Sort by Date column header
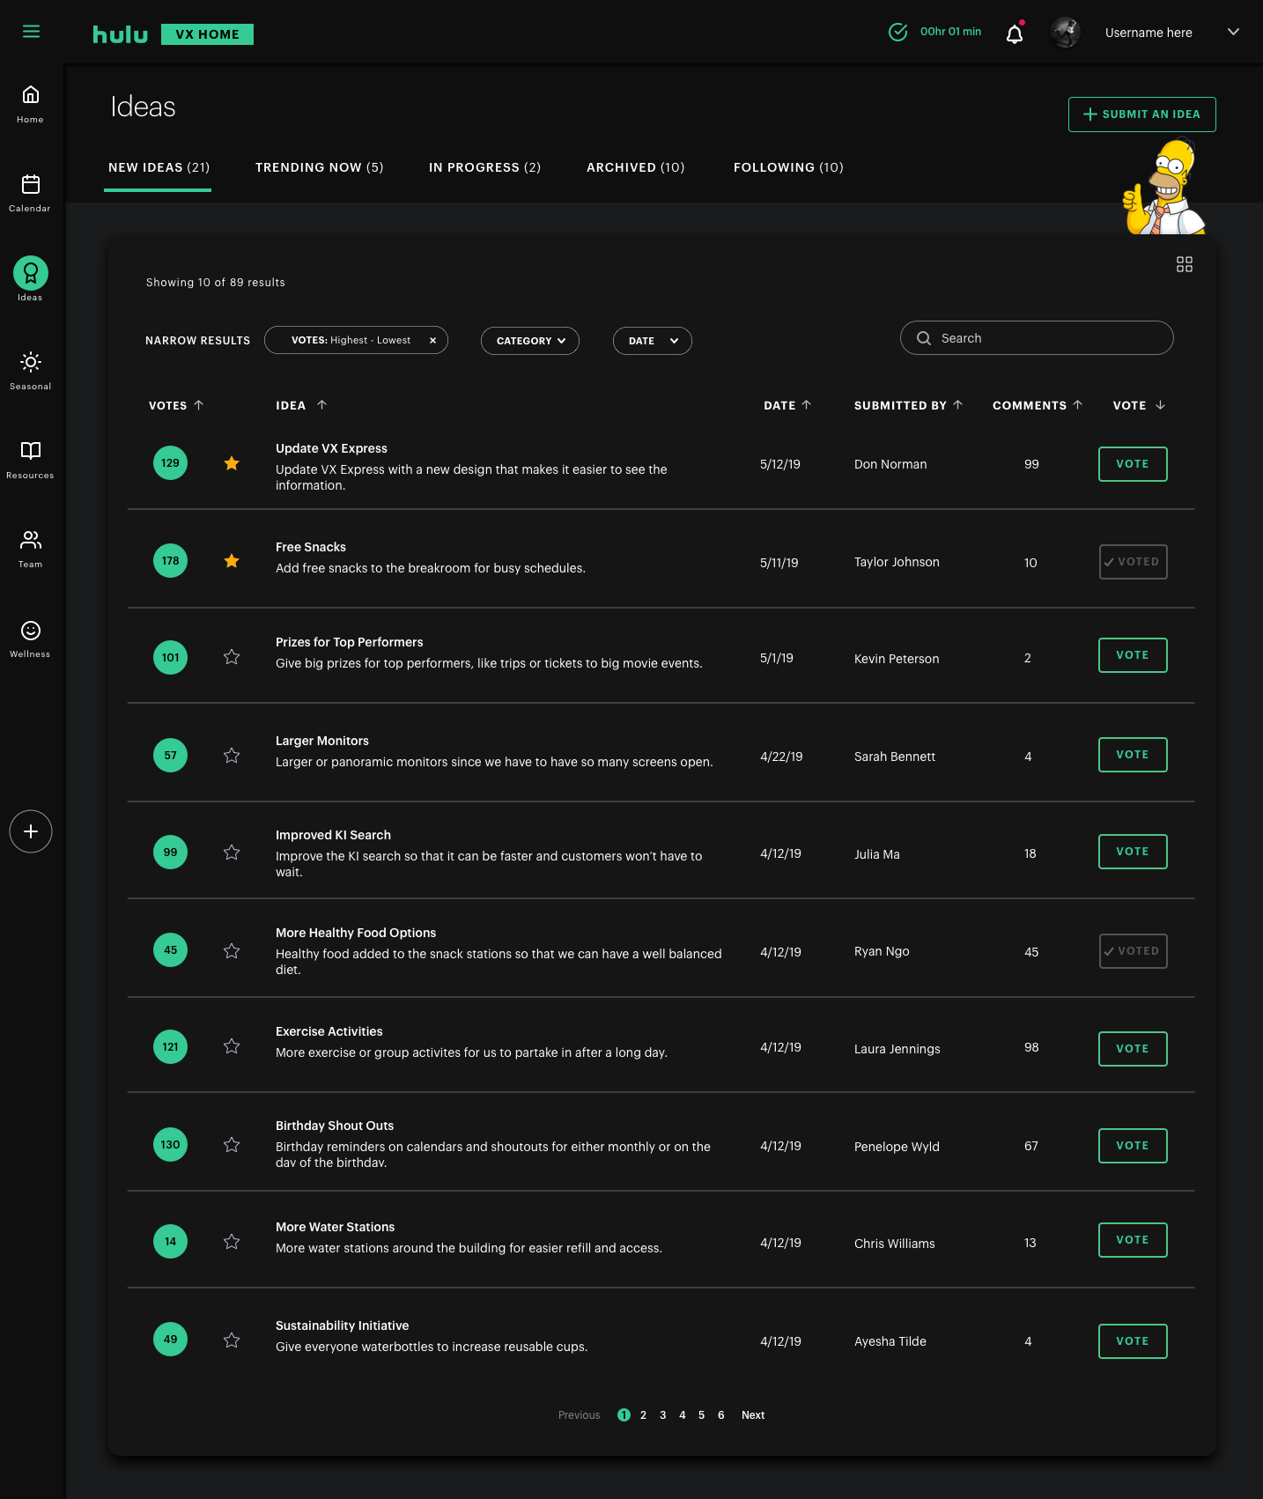Screen dimensions: 1263x1499 [x=787, y=405]
